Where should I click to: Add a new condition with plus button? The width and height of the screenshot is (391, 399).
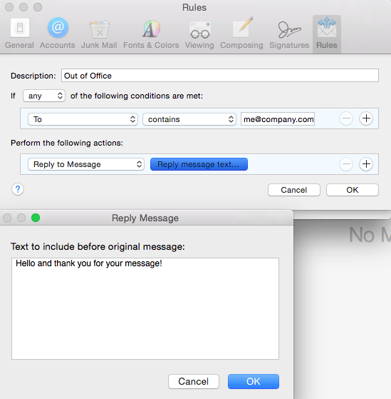pyautogui.click(x=366, y=118)
